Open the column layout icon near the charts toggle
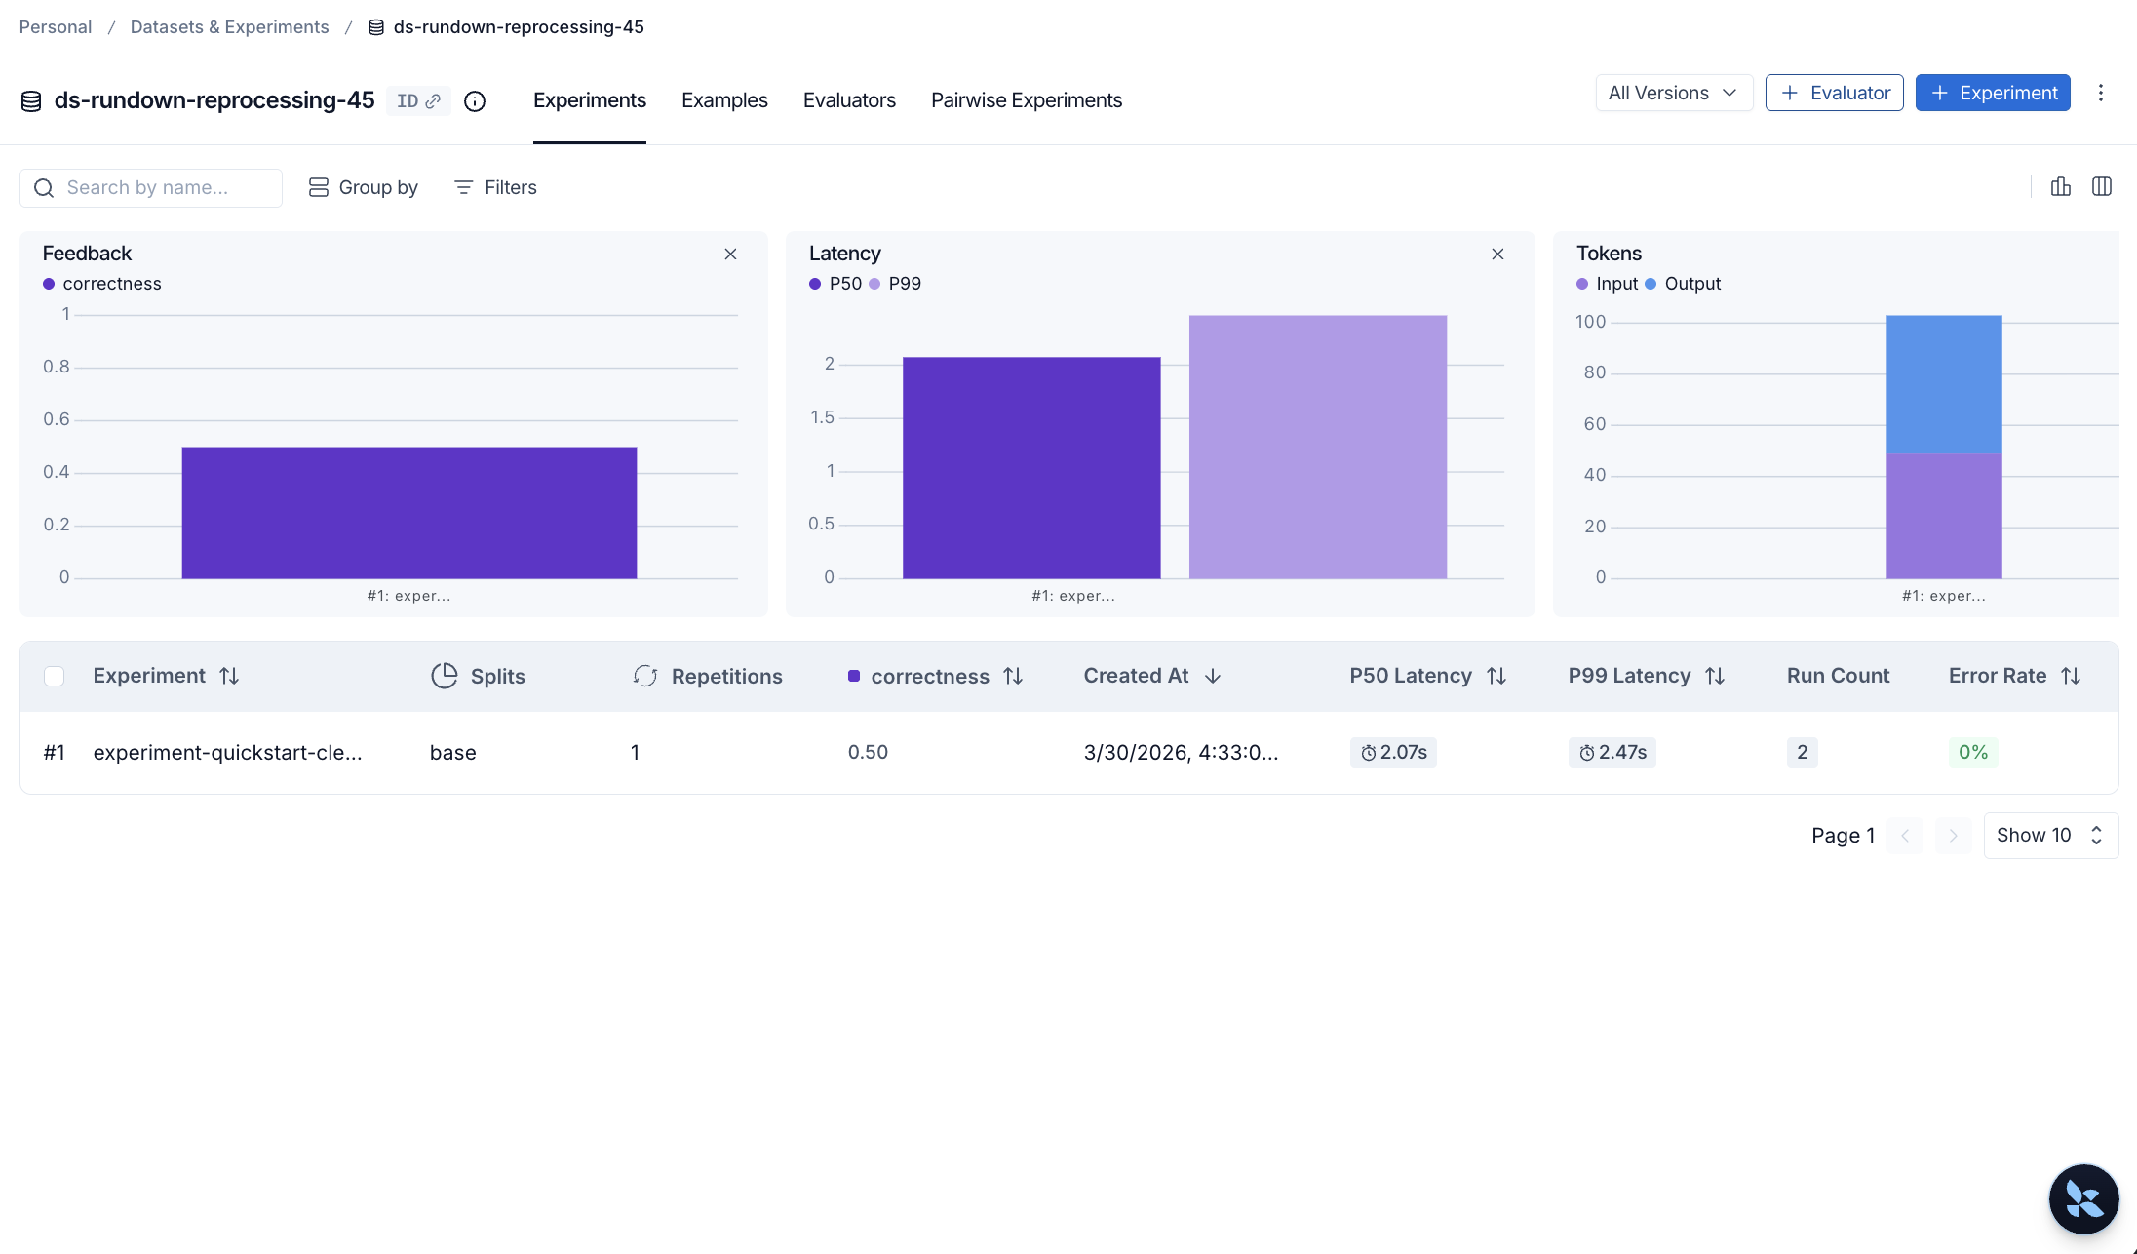2137x1254 pixels. (2102, 186)
